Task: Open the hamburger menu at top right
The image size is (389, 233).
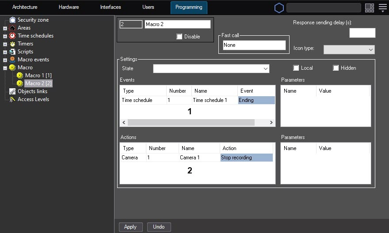Action: click(x=383, y=8)
